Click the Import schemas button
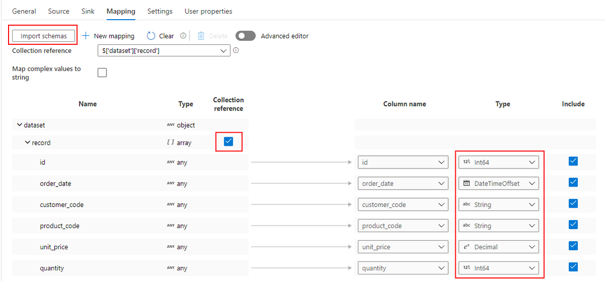Image resolution: width=605 pixels, height=281 pixels. [x=44, y=36]
